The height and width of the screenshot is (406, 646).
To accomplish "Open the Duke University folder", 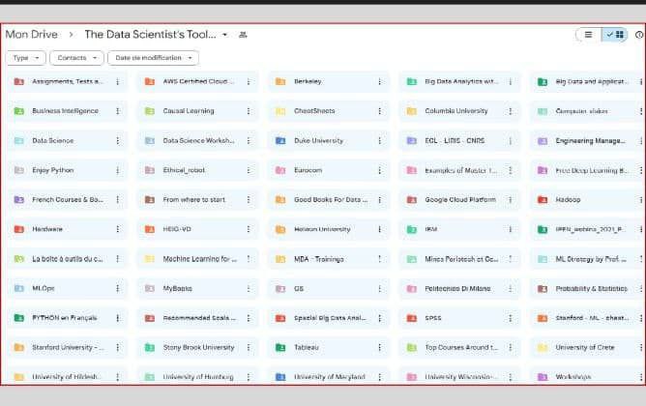I will pos(318,141).
